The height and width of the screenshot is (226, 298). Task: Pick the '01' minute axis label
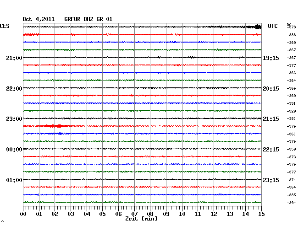[x=39, y=214]
